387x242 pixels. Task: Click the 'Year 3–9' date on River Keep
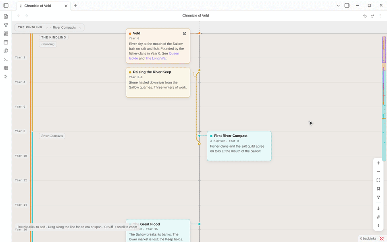[136, 77]
